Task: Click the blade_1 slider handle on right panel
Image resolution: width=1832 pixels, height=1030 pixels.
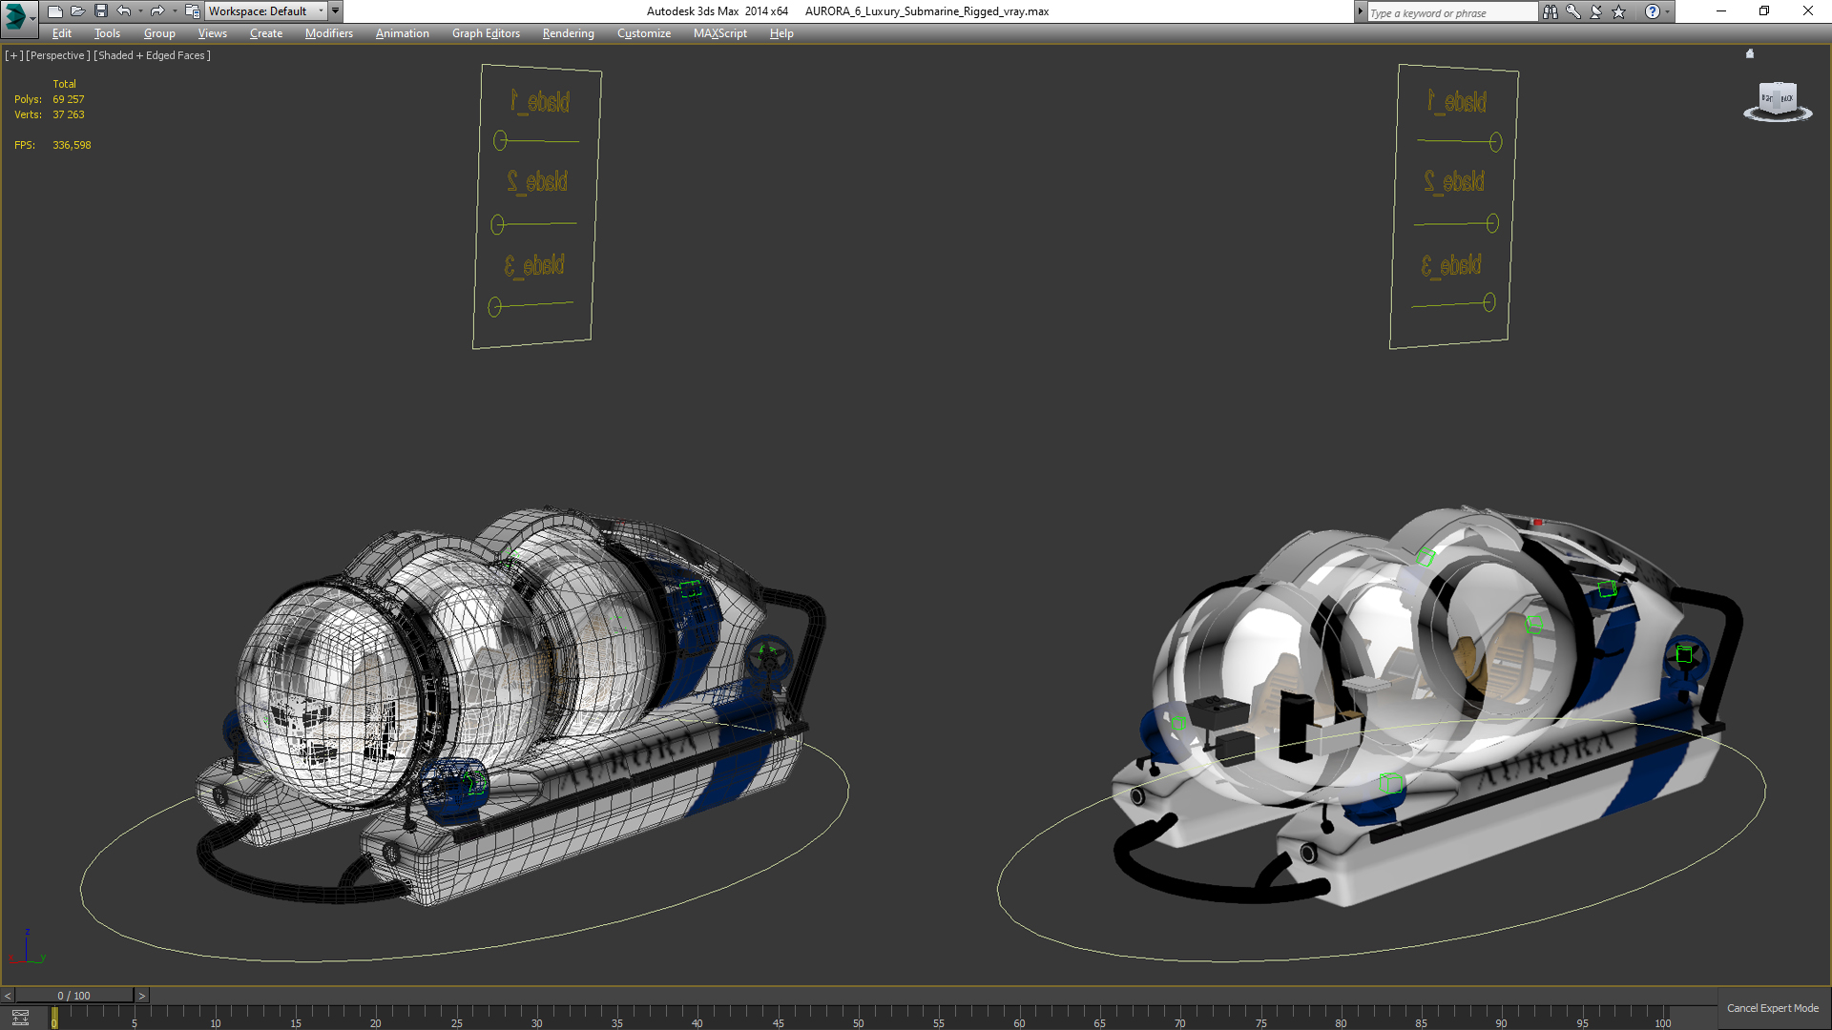Action: [x=1495, y=142]
